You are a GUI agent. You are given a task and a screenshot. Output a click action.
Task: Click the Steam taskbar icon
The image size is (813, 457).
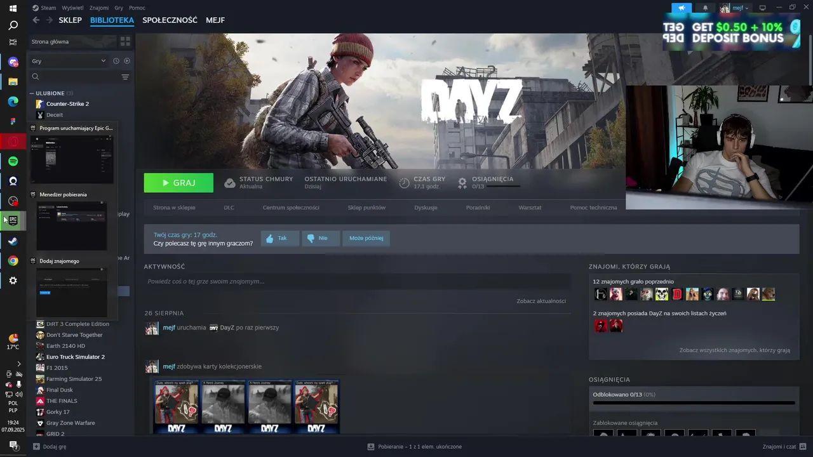coord(13,241)
